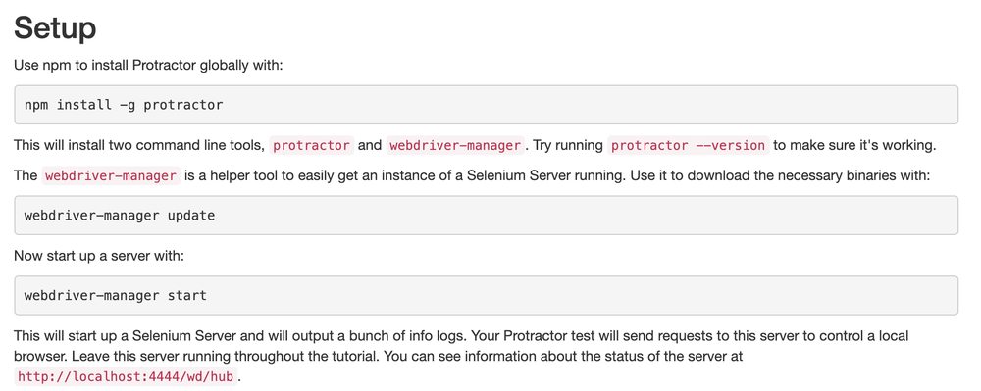Click inline 'webdriver-manager' code after 'The'
The image size is (981, 391).
pyautogui.click(x=111, y=176)
